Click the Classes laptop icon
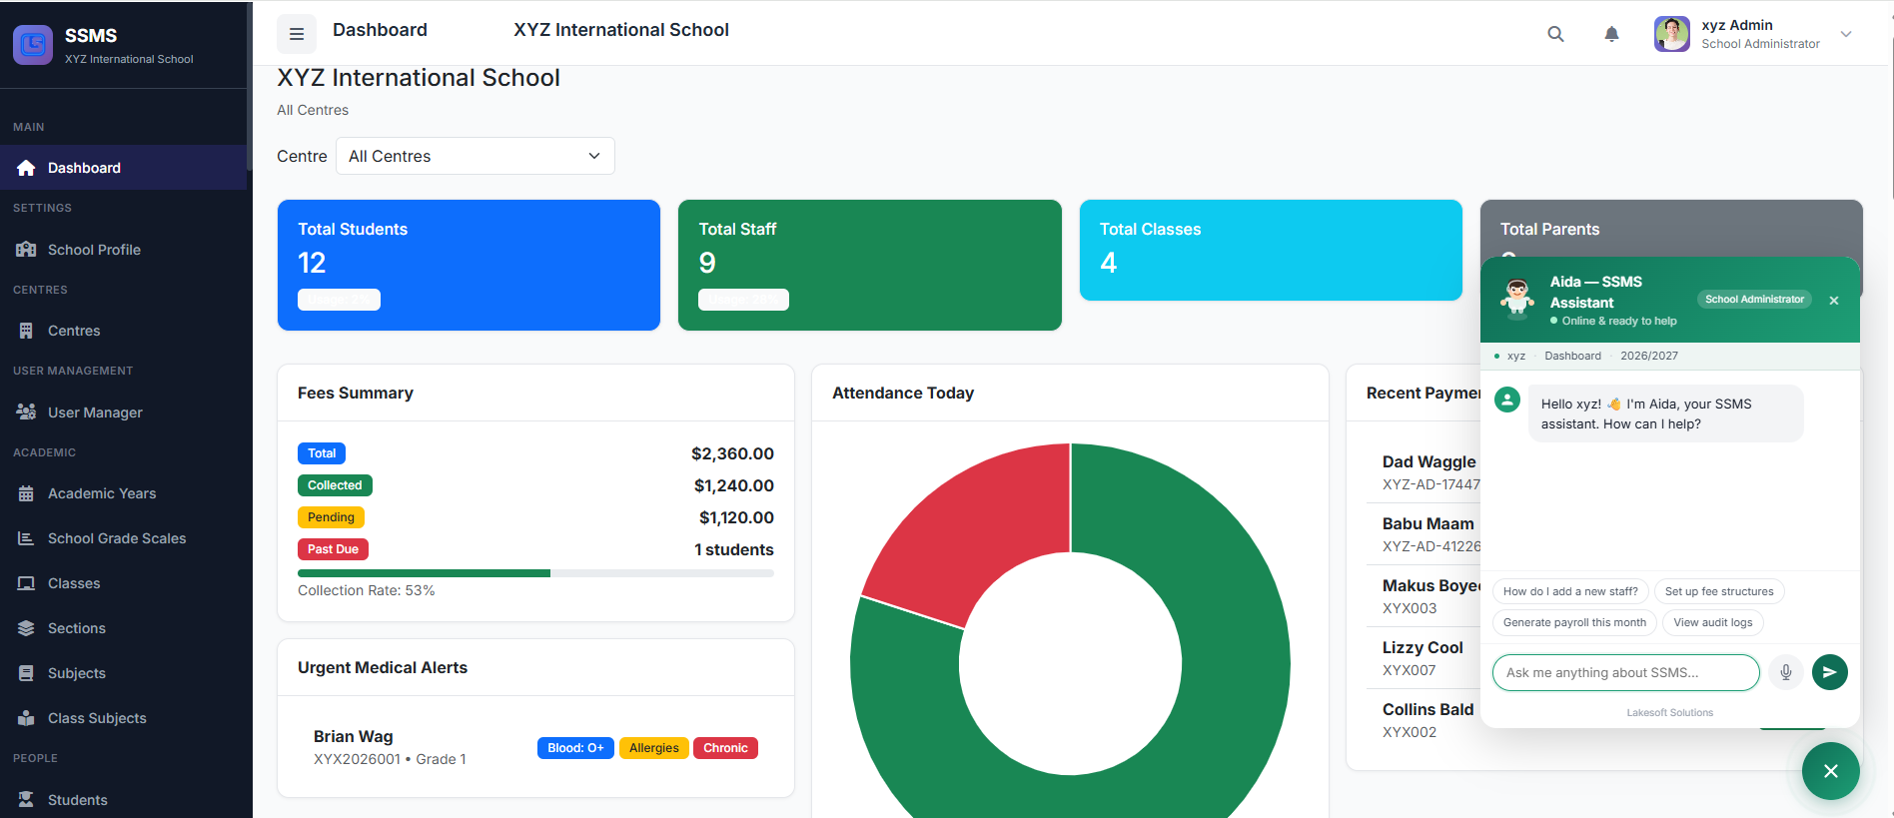 click(26, 583)
